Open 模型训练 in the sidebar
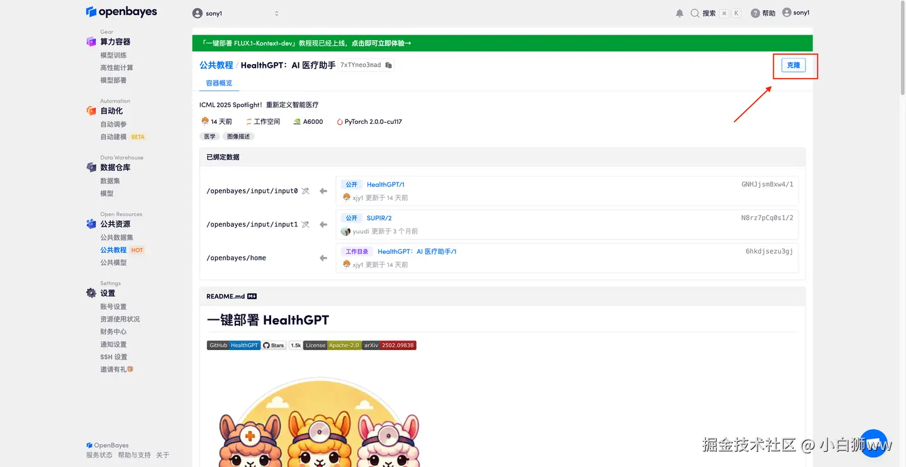The height and width of the screenshot is (467, 906). [113, 55]
